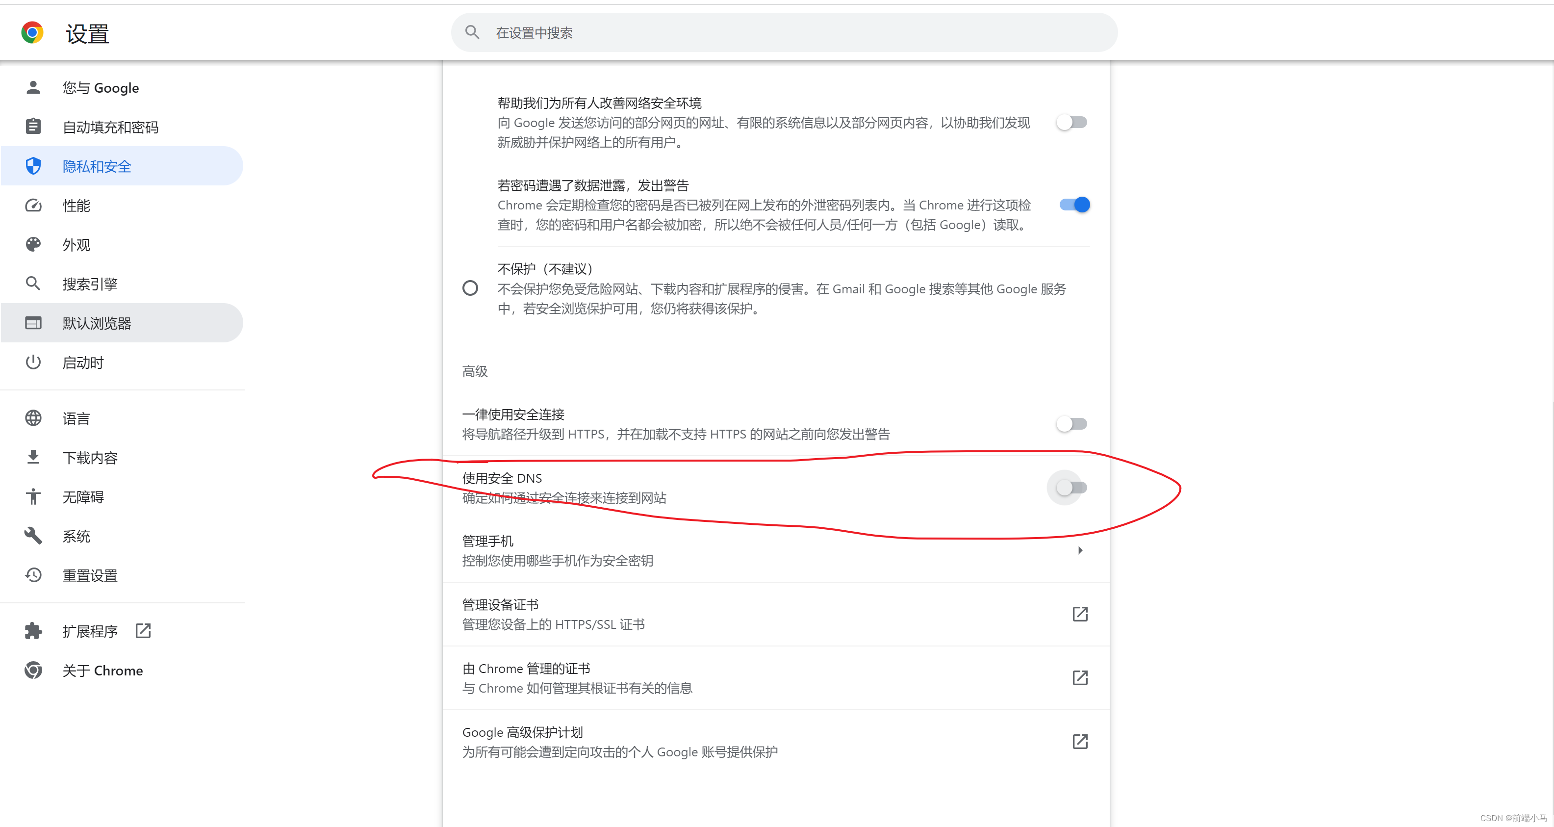Image resolution: width=1554 pixels, height=827 pixels.
Task: Click the 自动填充和密码 icon
Action: (x=30, y=127)
